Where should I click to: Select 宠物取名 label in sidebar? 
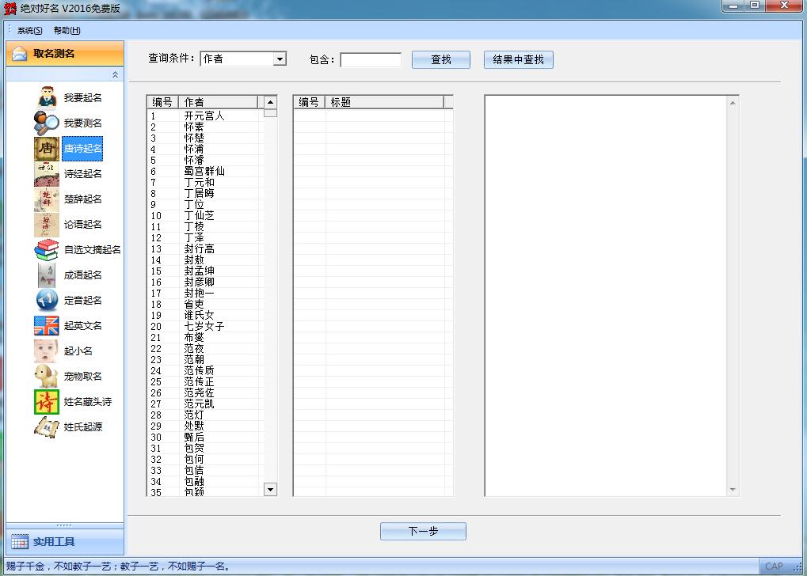83,377
